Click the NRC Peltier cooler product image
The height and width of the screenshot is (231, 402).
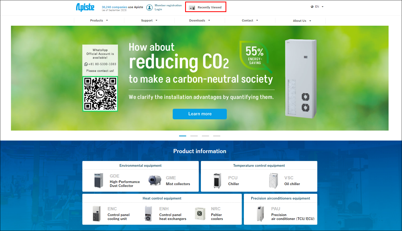click(x=200, y=214)
